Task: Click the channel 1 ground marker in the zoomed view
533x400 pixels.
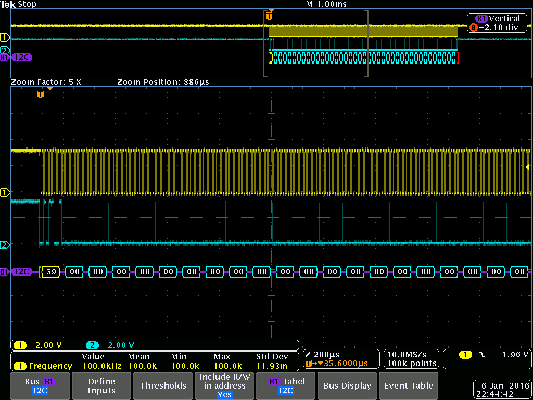Action: [5, 193]
